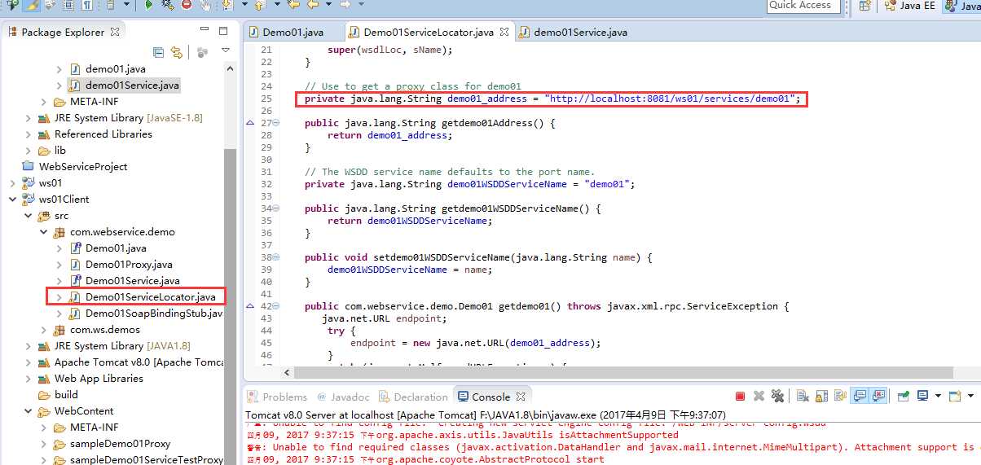This screenshot has height=465, width=981.
Task: Click Next Annotation arrow icon in toolbar
Action: (227, 5)
